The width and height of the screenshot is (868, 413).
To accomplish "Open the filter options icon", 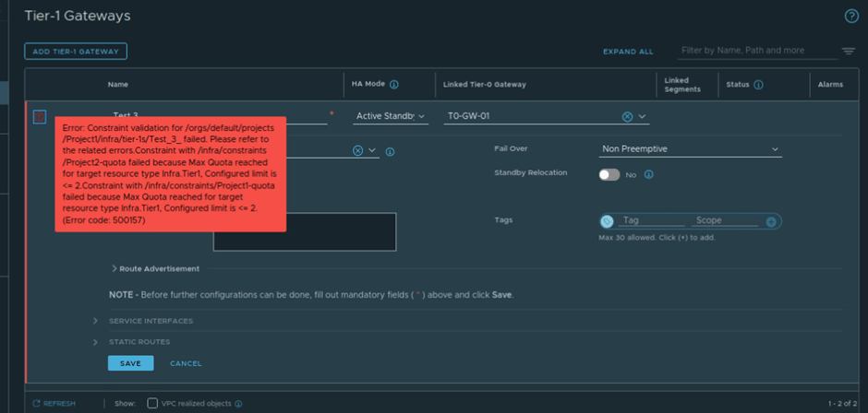I will pos(848,51).
